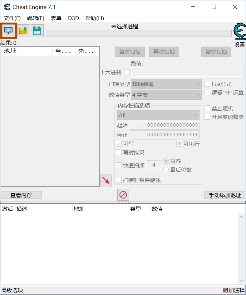Click address table 地址 column header
Screen dimensions: 246x295
coord(100,209)
